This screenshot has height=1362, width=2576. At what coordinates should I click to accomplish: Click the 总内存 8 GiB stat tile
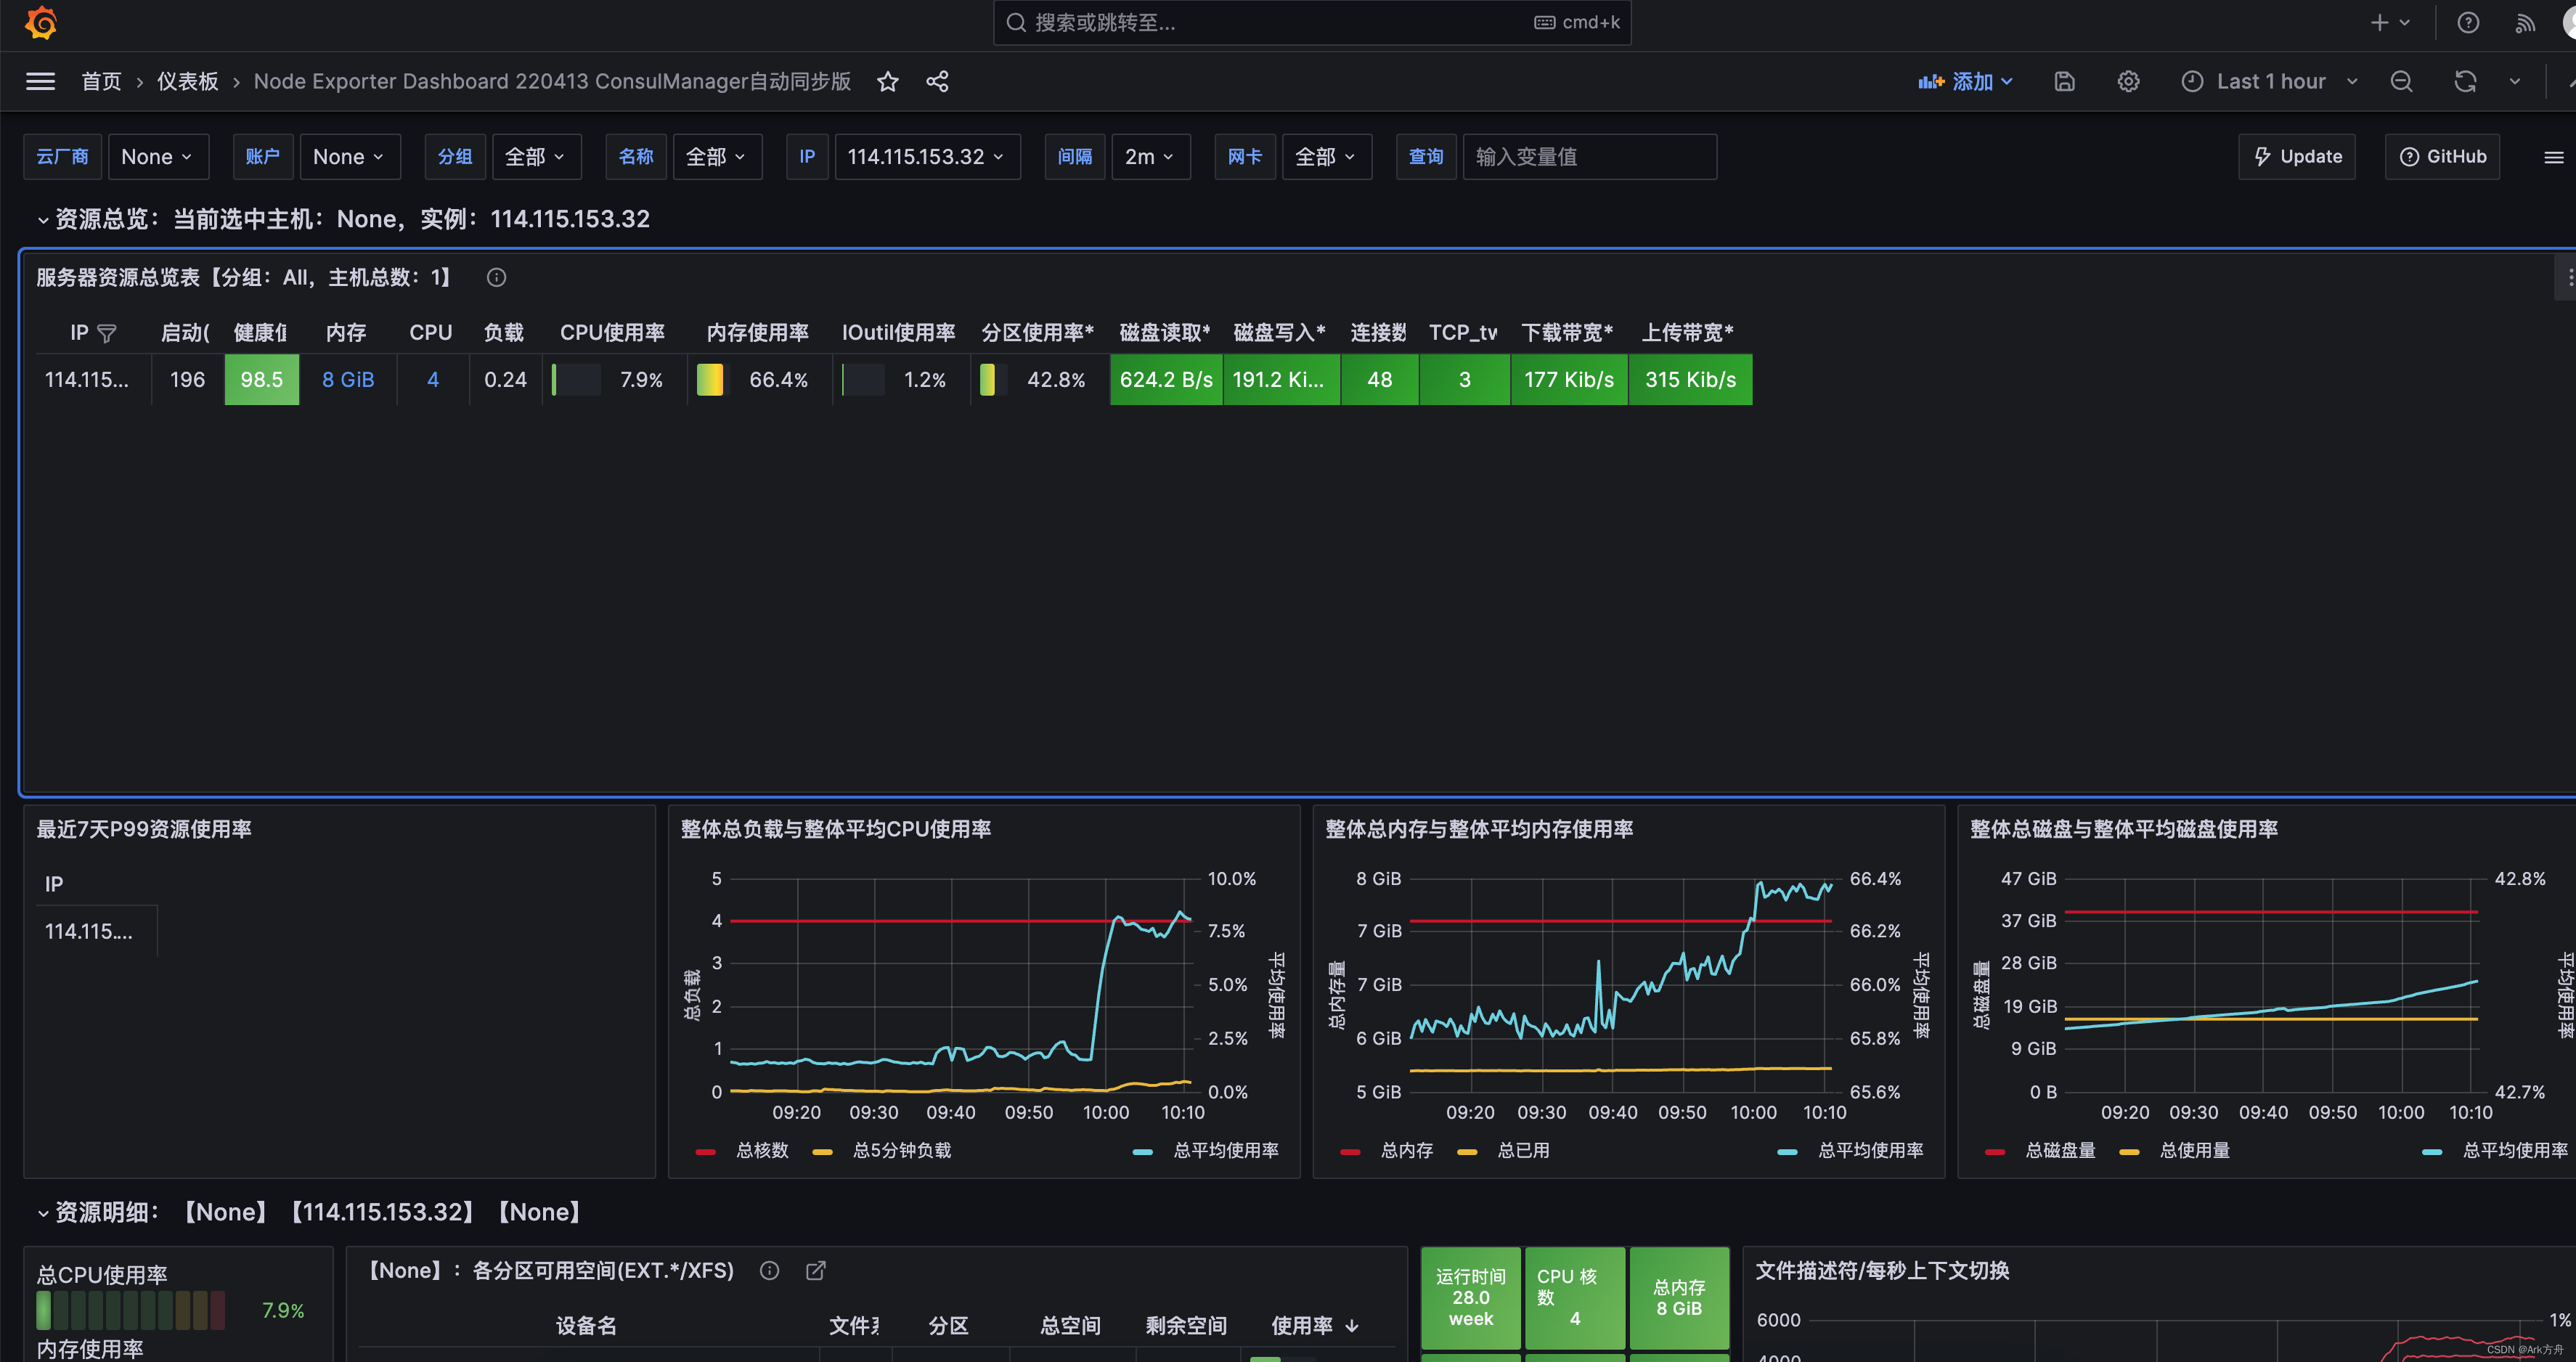[x=1679, y=1298]
